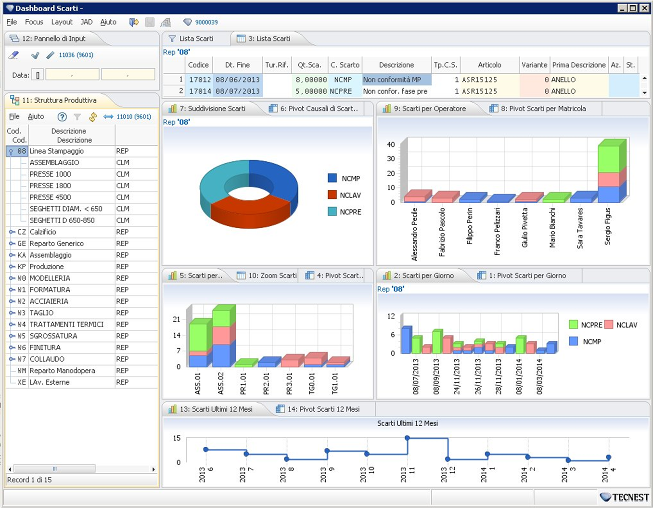This screenshot has height=508, width=653.
Task: Select the PRESSE 1800 row
Action: (82, 186)
